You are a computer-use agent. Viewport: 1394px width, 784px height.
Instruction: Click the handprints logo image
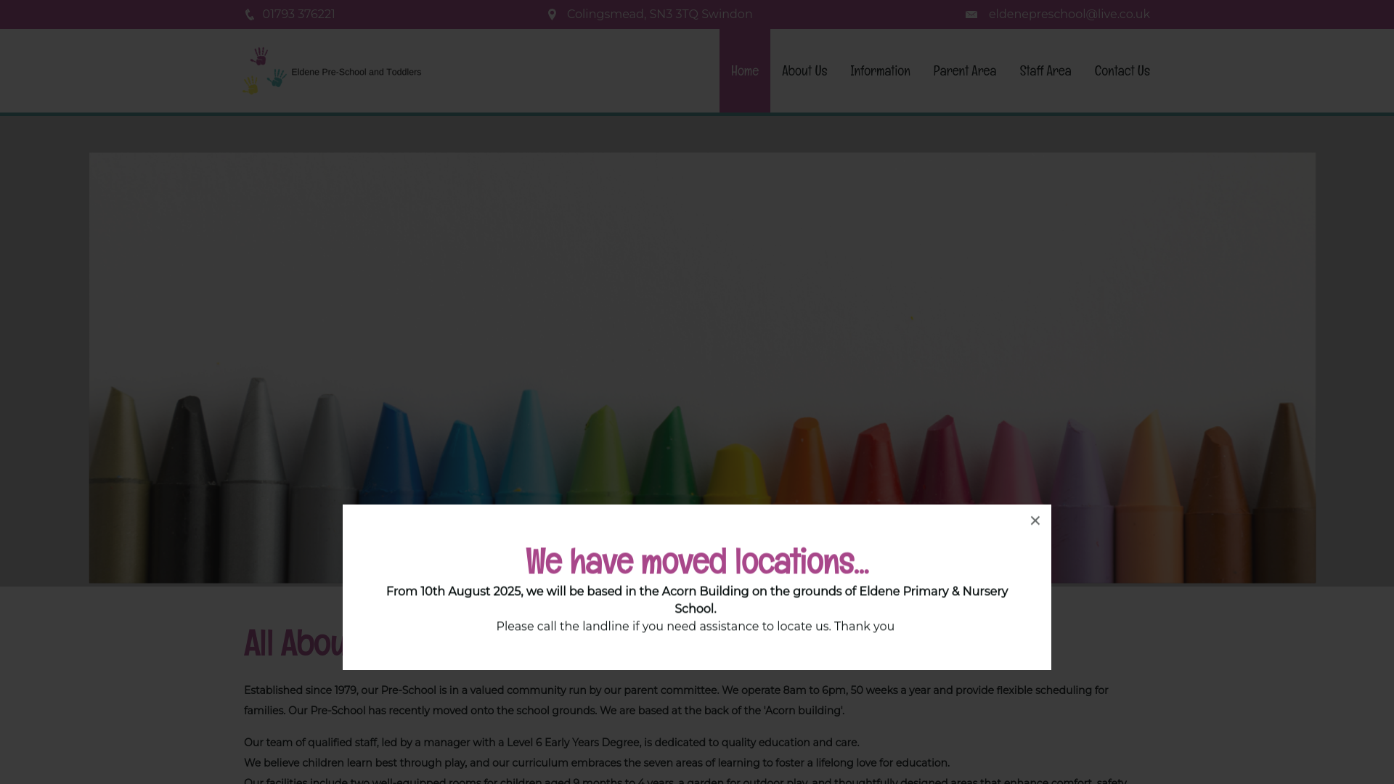[x=264, y=71]
